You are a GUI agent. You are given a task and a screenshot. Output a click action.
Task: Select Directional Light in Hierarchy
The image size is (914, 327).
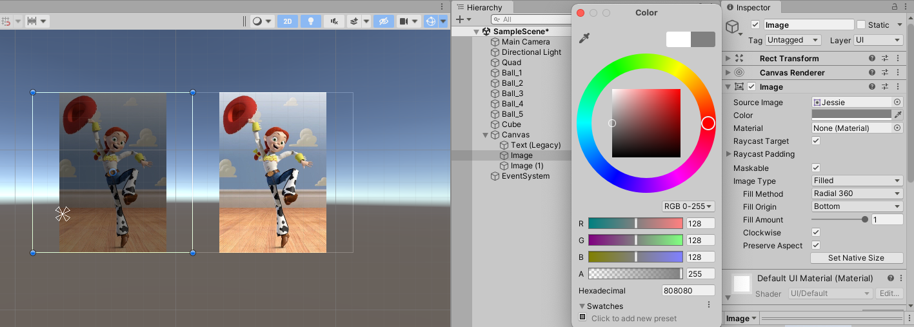532,52
